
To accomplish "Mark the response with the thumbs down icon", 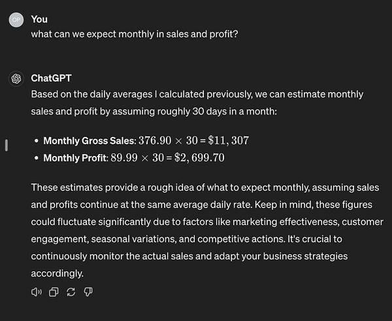I will tap(88, 292).
